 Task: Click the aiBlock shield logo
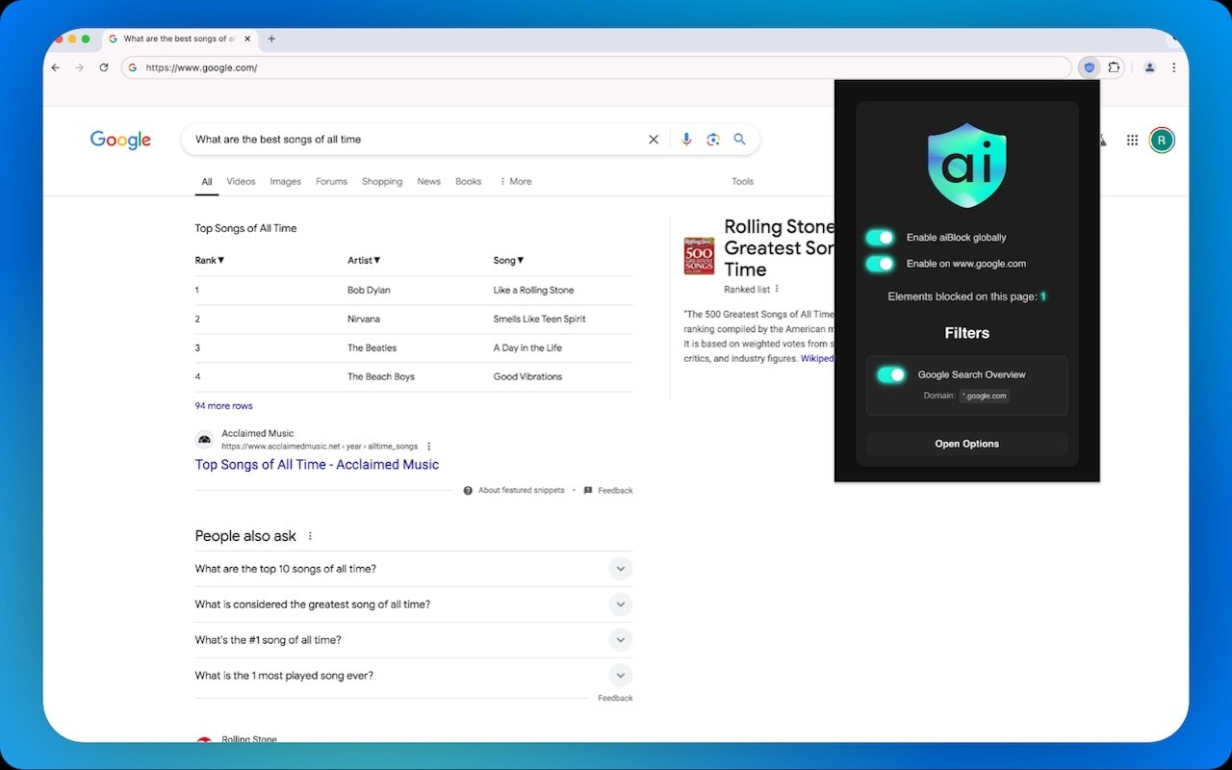967,165
